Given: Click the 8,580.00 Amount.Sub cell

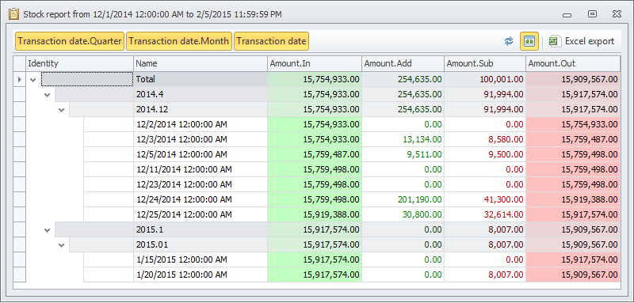Looking at the screenshot, I should 485,139.
